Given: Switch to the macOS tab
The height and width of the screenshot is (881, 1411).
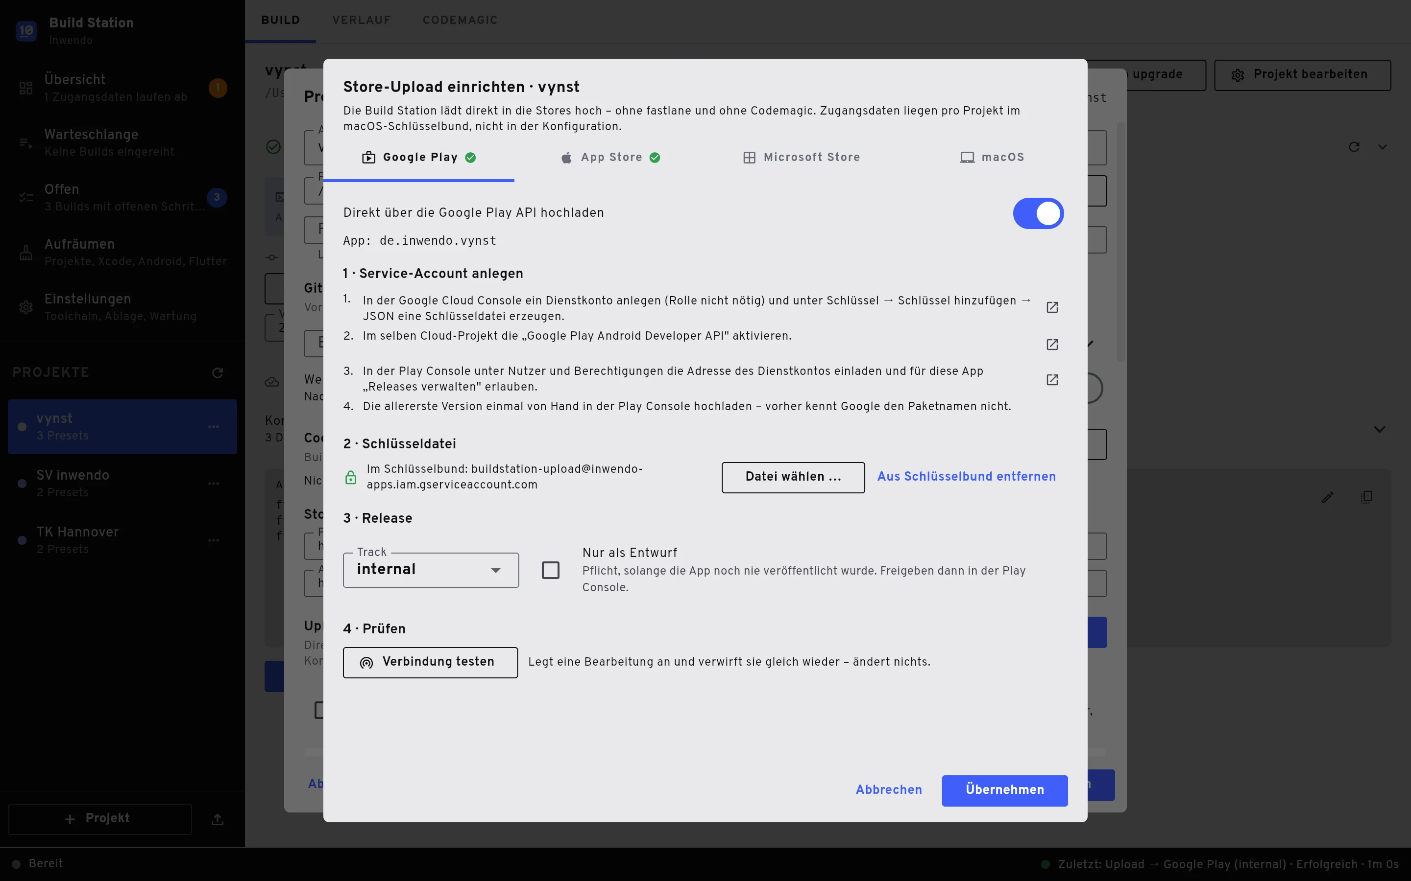Looking at the screenshot, I should click(x=992, y=157).
